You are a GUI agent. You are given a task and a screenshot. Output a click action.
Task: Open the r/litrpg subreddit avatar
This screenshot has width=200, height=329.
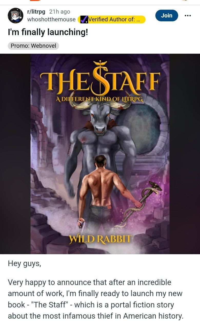[x=16, y=16]
